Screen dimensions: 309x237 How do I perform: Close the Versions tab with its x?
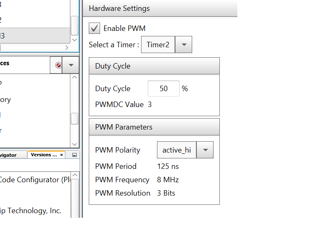point(62,155)
